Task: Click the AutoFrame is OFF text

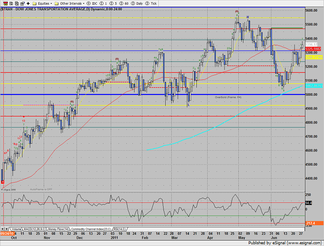Action: (41, 189)
